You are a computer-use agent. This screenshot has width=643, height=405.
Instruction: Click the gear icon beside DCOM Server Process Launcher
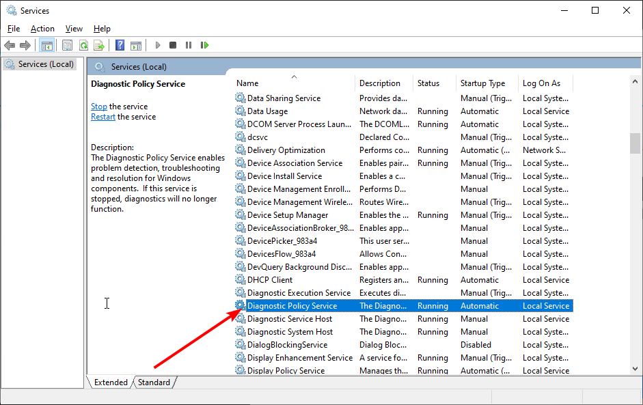(240, 124)
